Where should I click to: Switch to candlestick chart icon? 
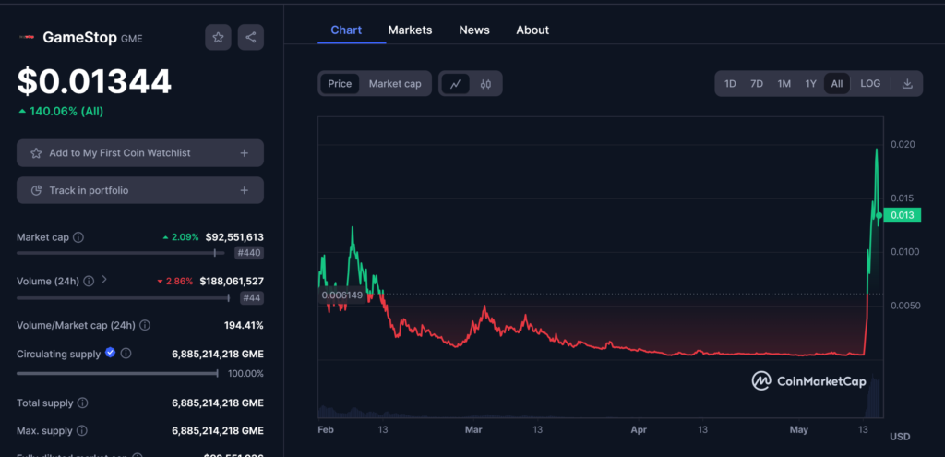485,84
